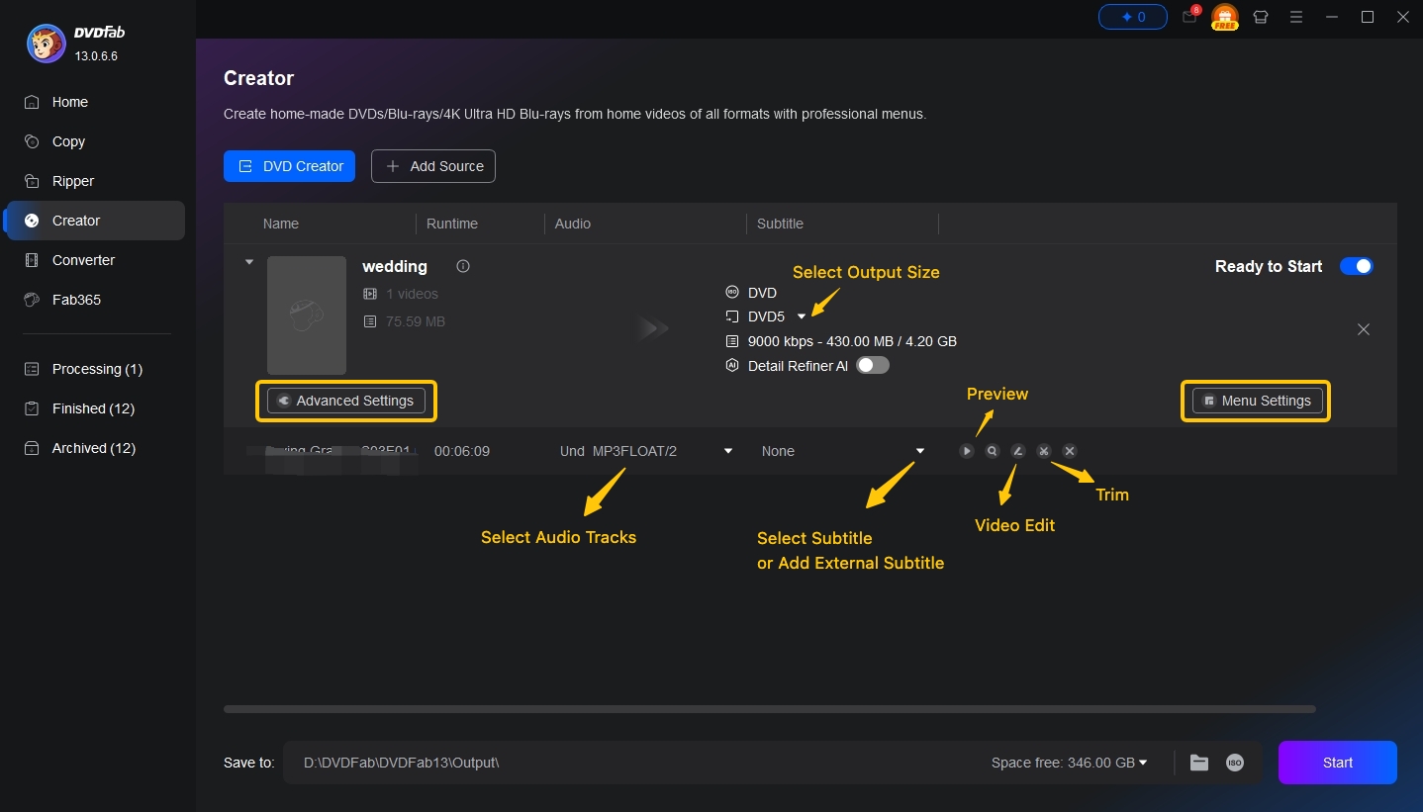Open the DVD5 output size dropdown
Viewport: 1423px width, 812px height.
[802, 316]
